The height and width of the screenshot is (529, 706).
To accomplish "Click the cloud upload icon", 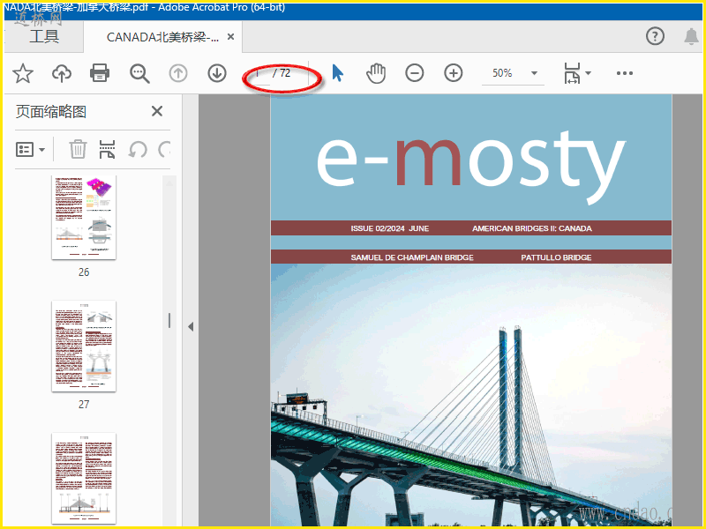I will pos(62,73).
